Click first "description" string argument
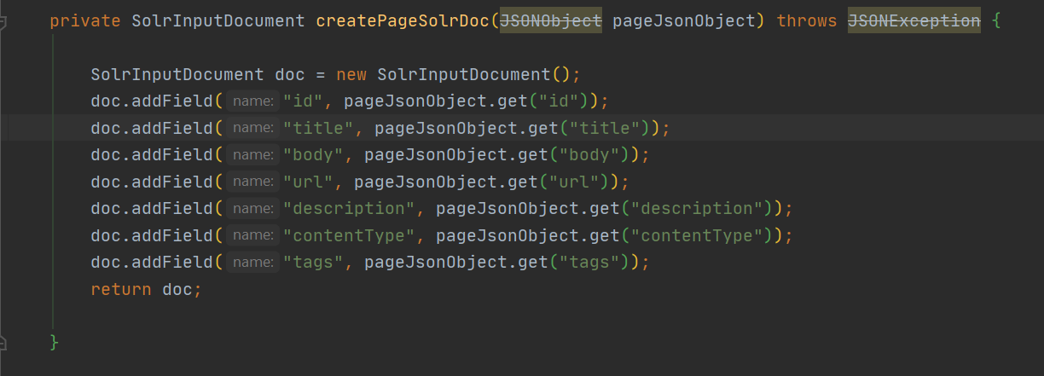 point(349,209)
